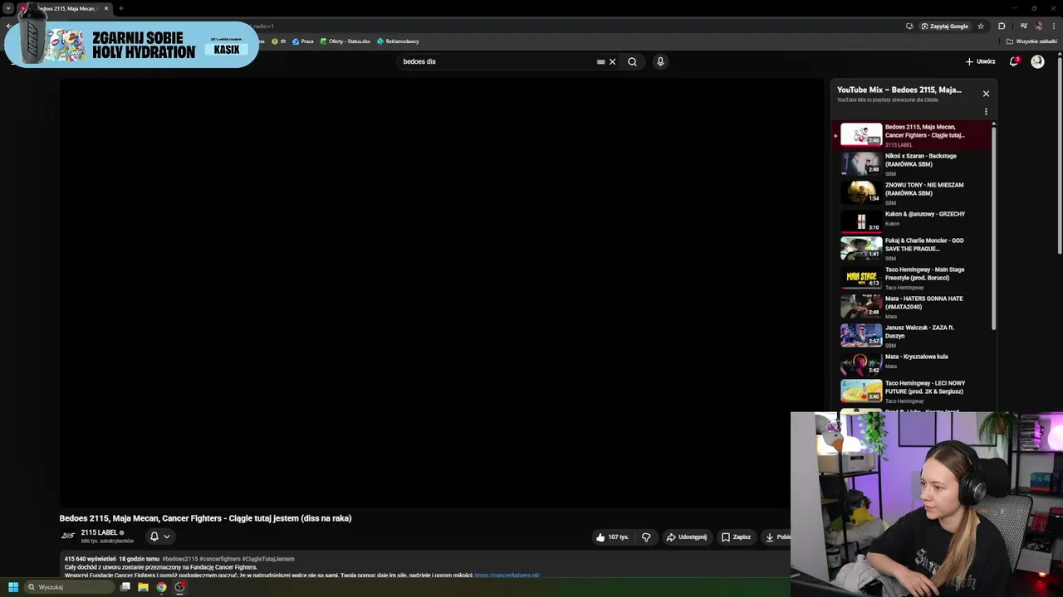This screenshot has width=1063, height=597.
Task: Open Task View on taskbar
Action: [125, 587]
